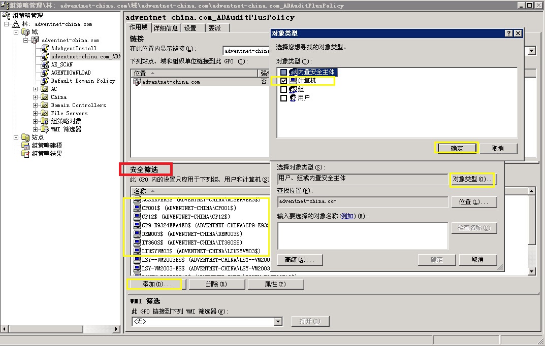Click the File Servers OU icon

coord(45,113)
